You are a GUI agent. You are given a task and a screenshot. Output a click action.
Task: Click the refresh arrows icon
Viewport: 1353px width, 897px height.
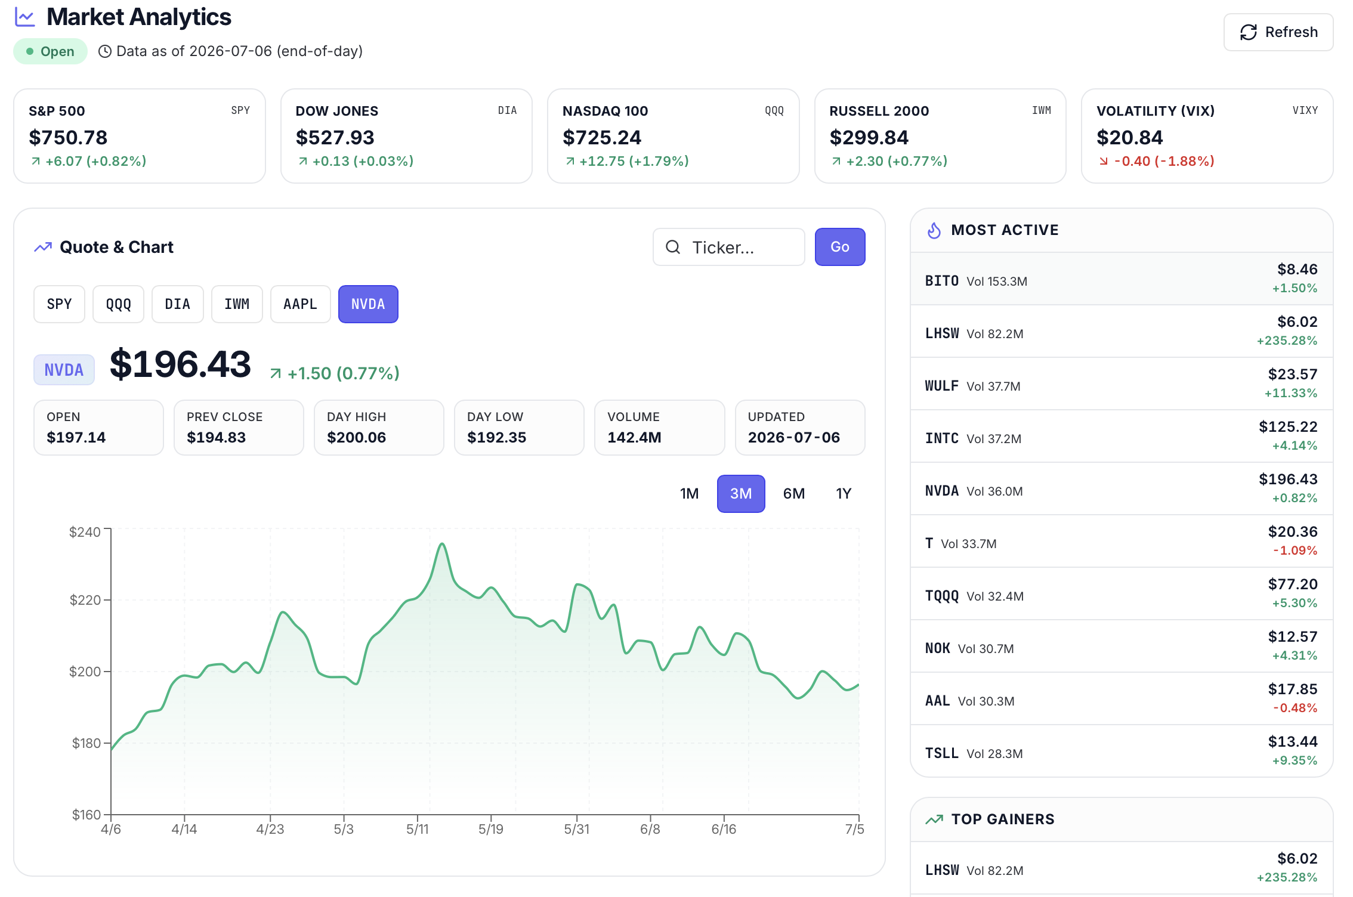1248,32
